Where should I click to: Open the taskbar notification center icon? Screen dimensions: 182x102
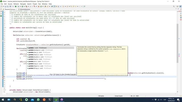point(178,99)
